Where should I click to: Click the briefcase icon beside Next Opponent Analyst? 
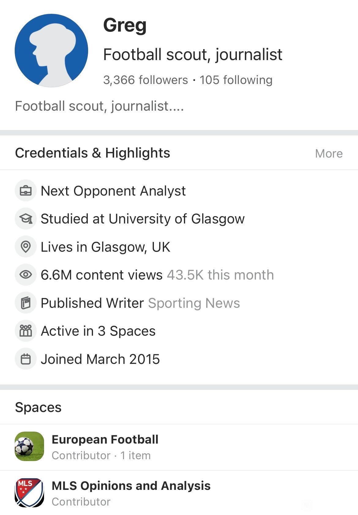(26, 191)
